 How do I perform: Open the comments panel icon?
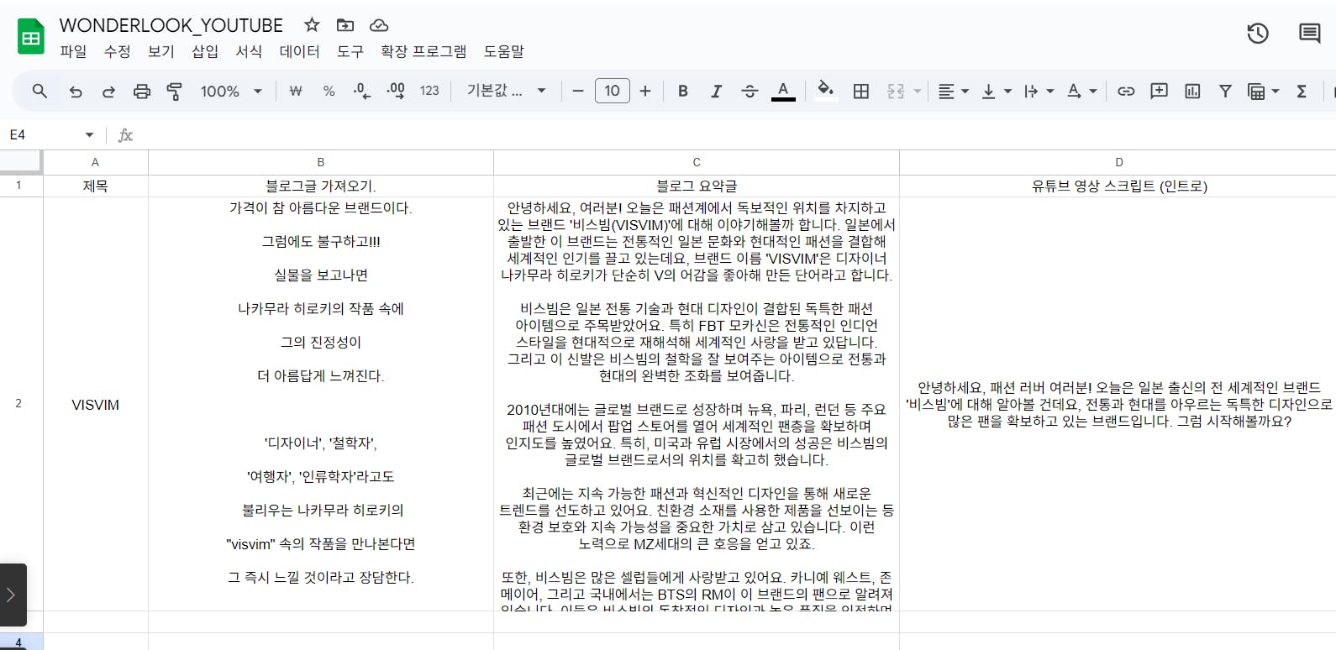tap(1309, 34)
